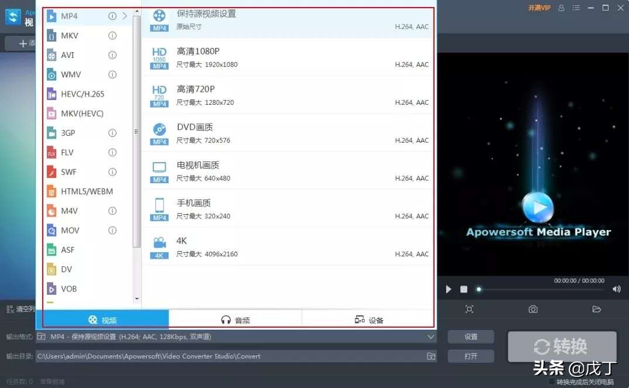Take a snapshot with the camera icon

[x=532, y=309]
